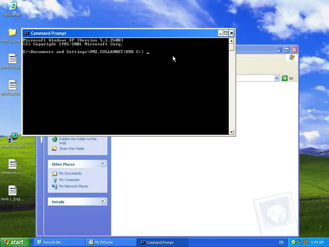The width and height of the screenshot is (329, 247).
Task: Click the Share this folder icon
Action: pyautogui.click(x=54, y=149)
